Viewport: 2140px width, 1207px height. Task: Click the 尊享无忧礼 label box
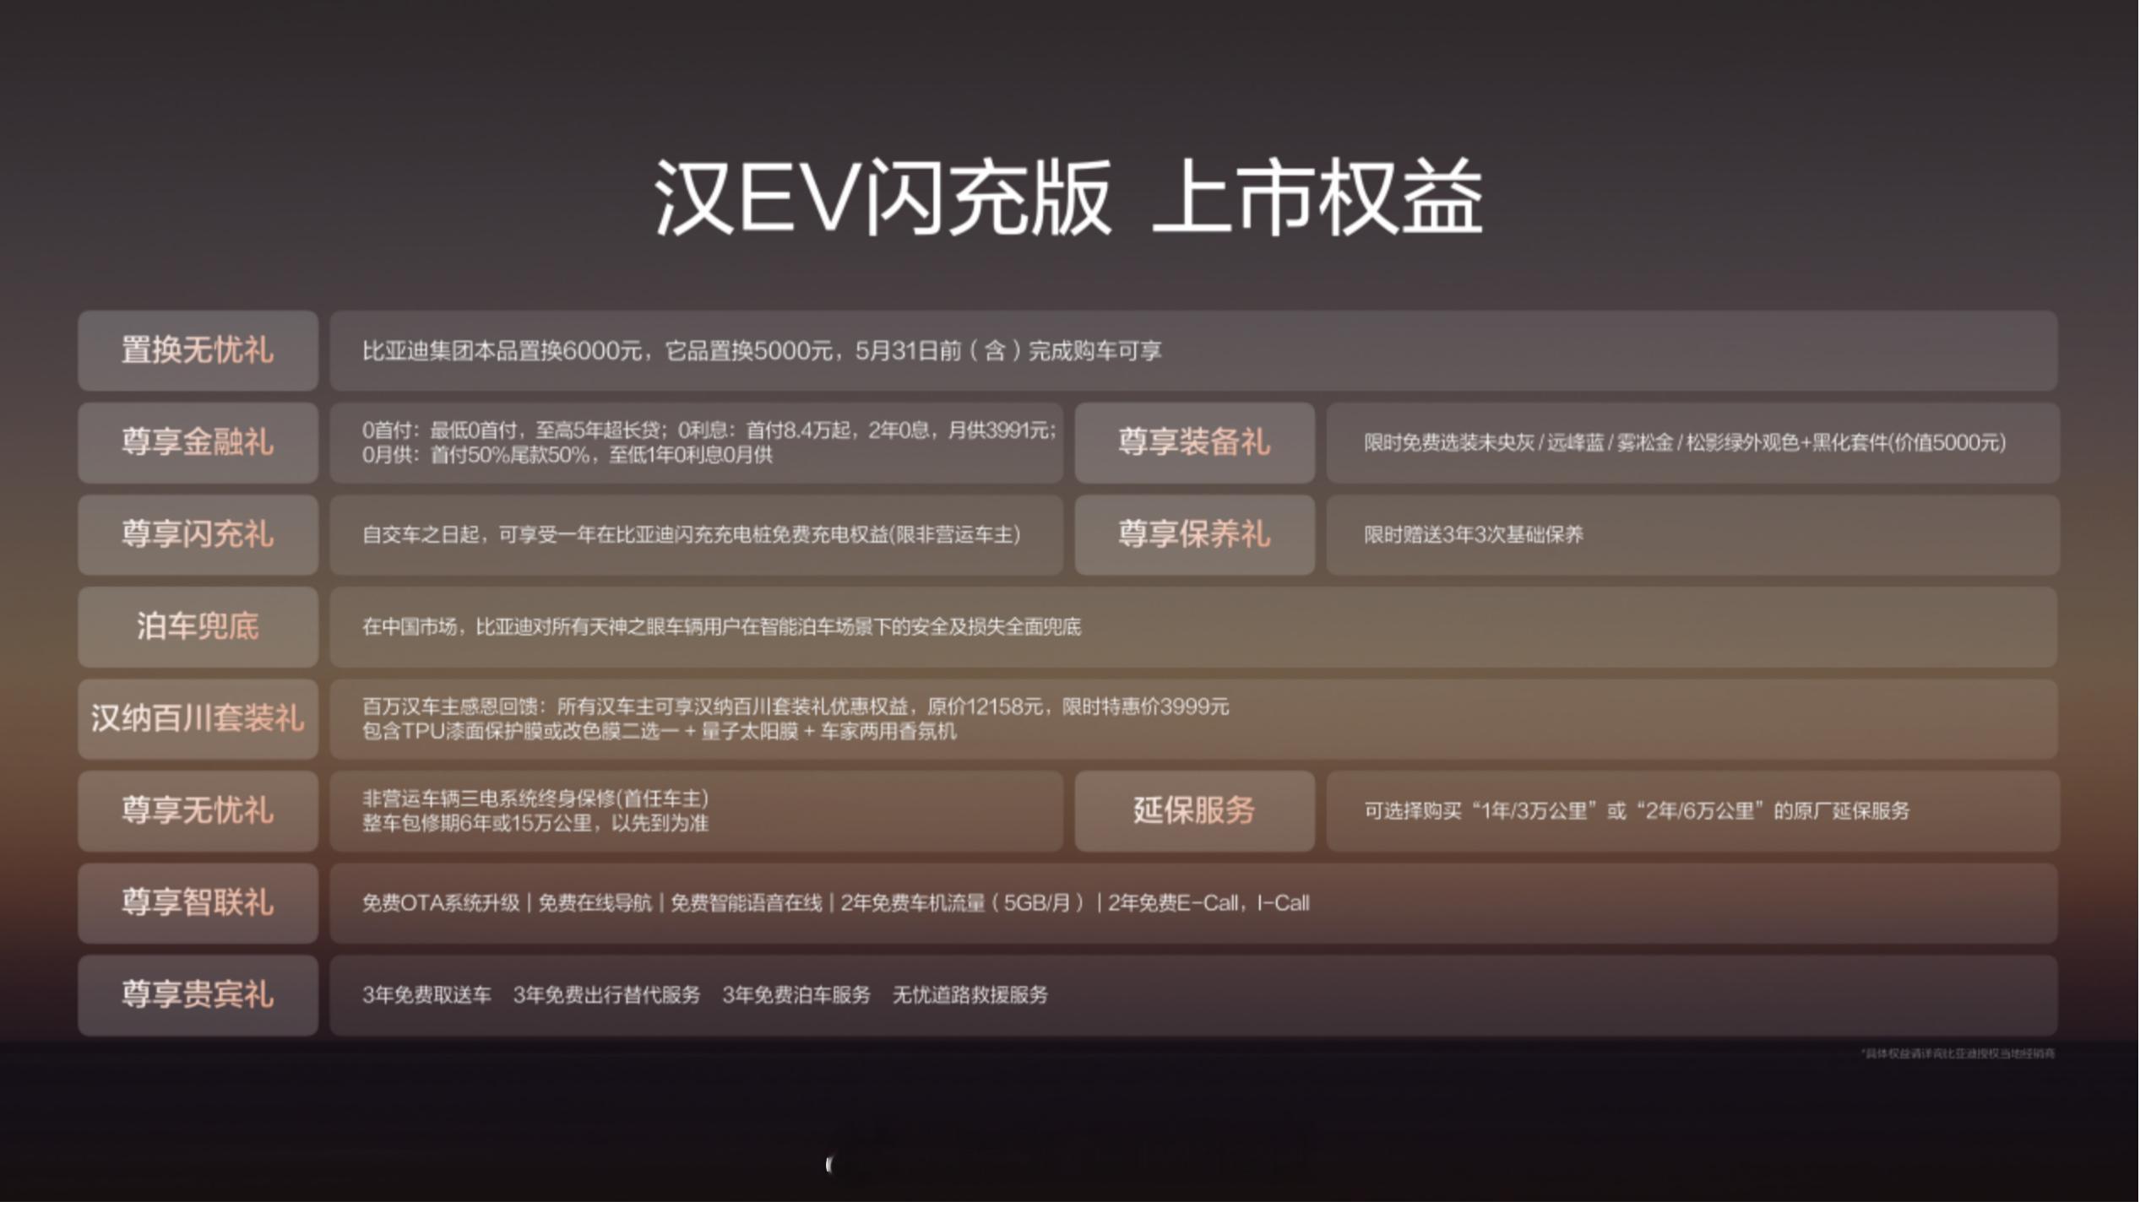point(198,812)
